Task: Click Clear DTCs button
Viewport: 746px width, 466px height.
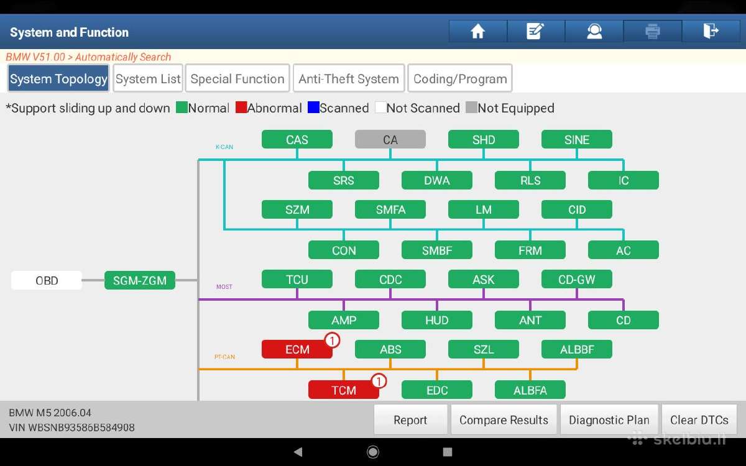Action: pyautogui.click(x=699, y=420)
